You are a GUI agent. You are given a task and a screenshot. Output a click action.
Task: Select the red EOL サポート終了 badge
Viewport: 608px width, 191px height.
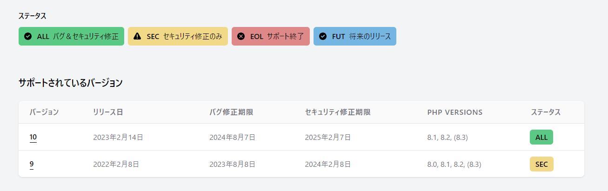[271, 36]
